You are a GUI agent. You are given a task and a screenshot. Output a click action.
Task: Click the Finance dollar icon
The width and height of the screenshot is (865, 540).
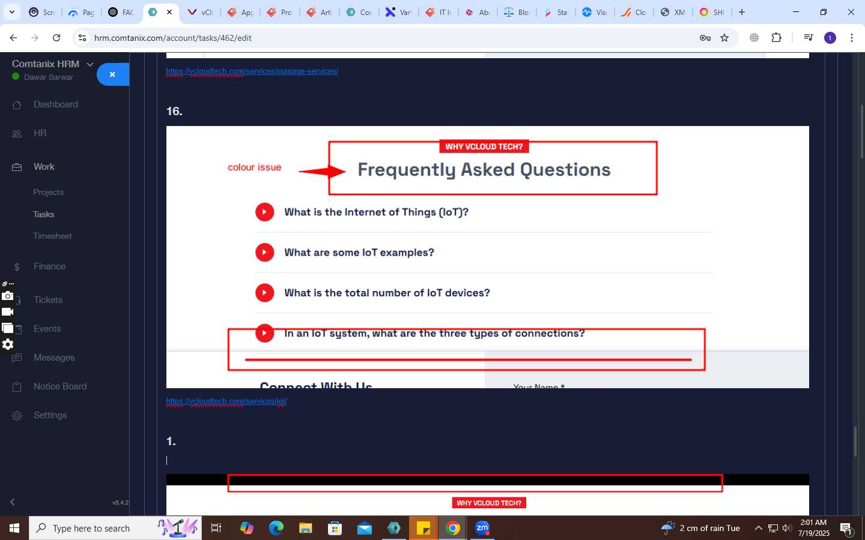coord(17,267)
